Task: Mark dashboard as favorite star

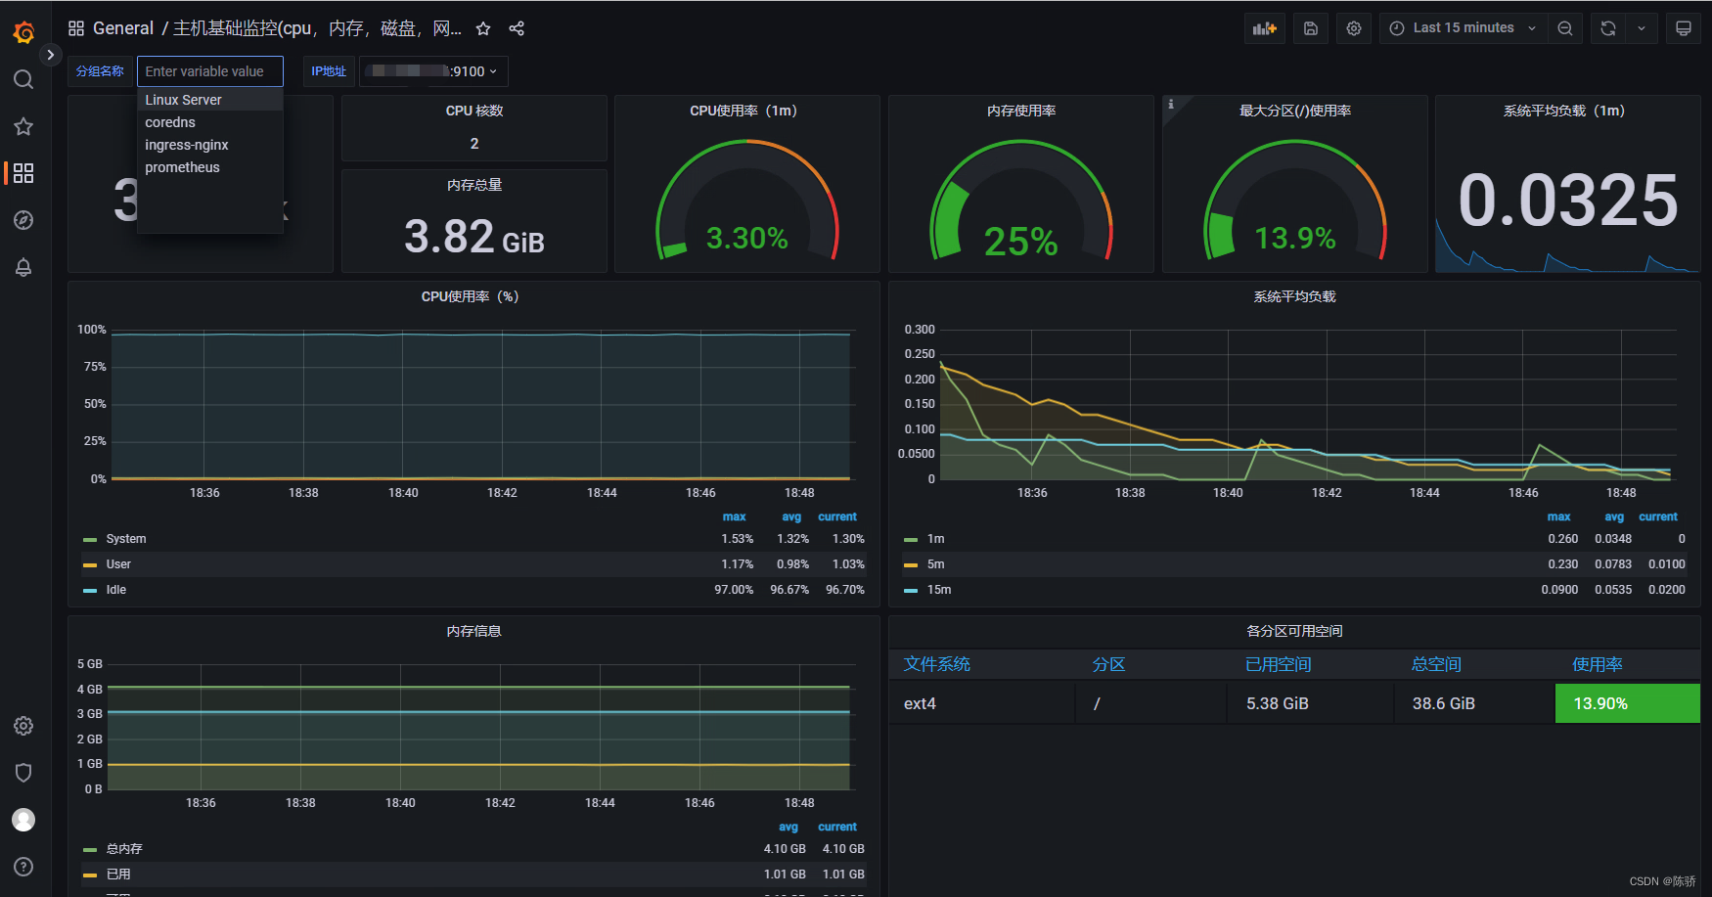Action: [x=483, y=28]
